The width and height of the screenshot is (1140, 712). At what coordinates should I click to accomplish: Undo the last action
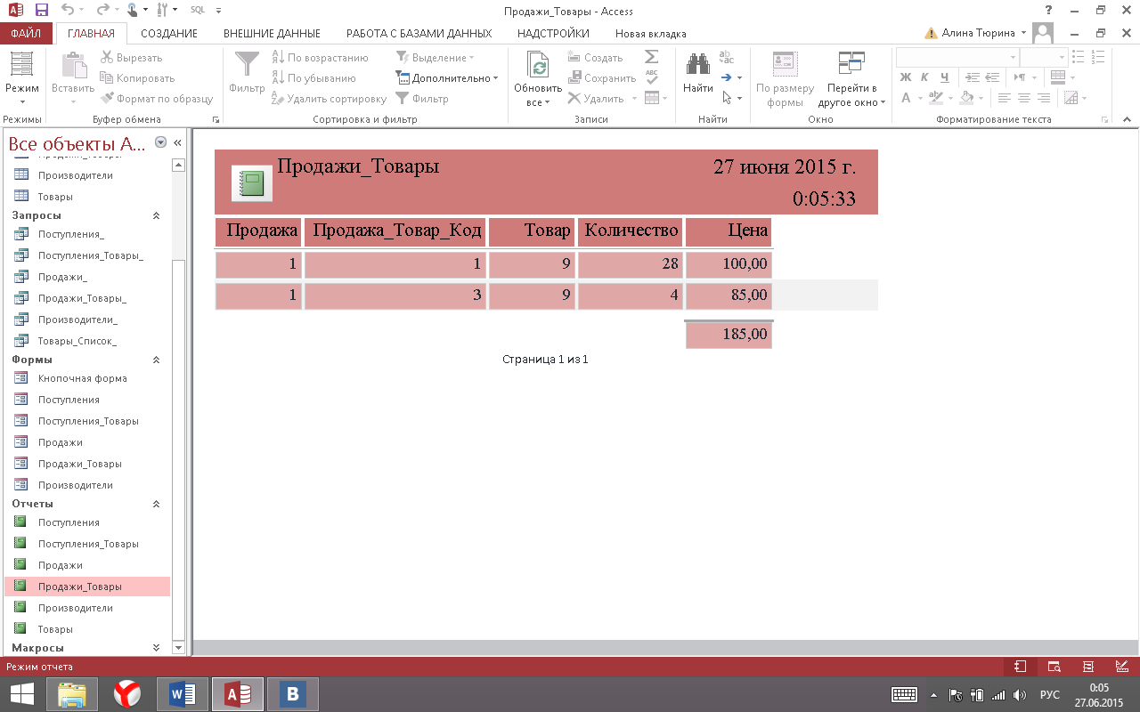click(x=69, y=11)
